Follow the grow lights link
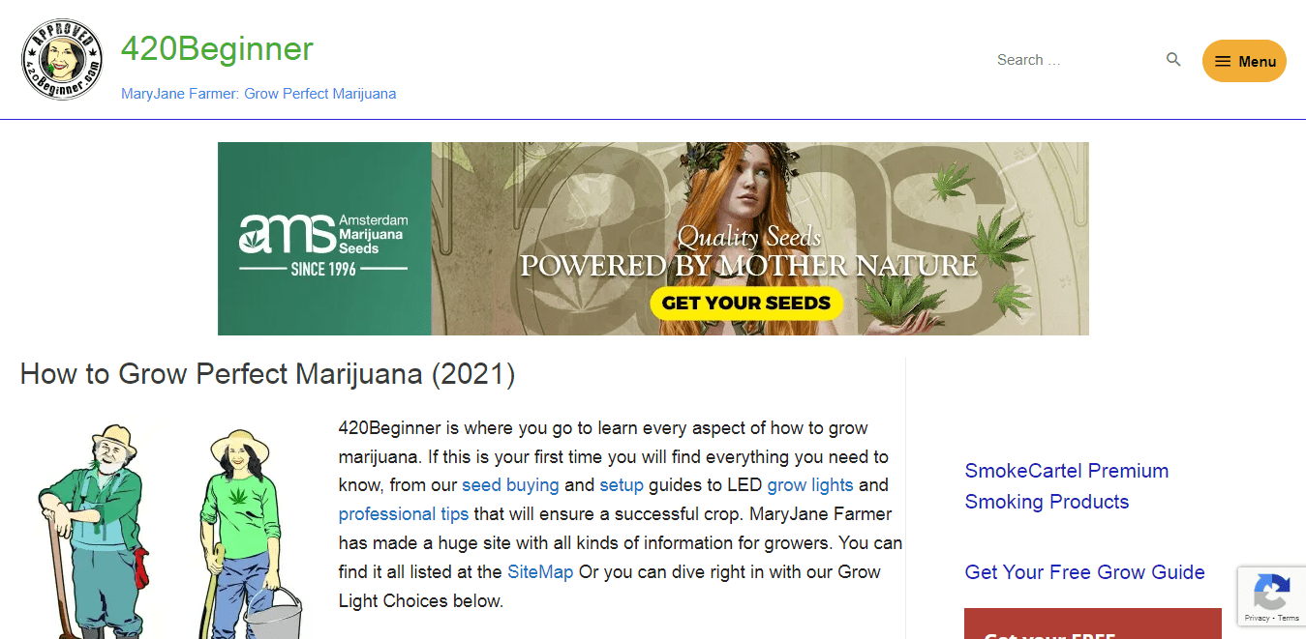This screenshot has height=639, width=1306. pyautogui.click(x=810, y=485)
